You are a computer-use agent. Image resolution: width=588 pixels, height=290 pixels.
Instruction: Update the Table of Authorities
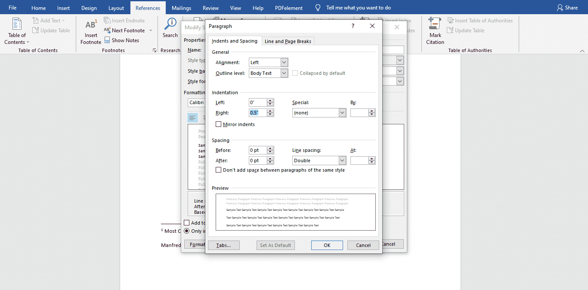point(466,30)
